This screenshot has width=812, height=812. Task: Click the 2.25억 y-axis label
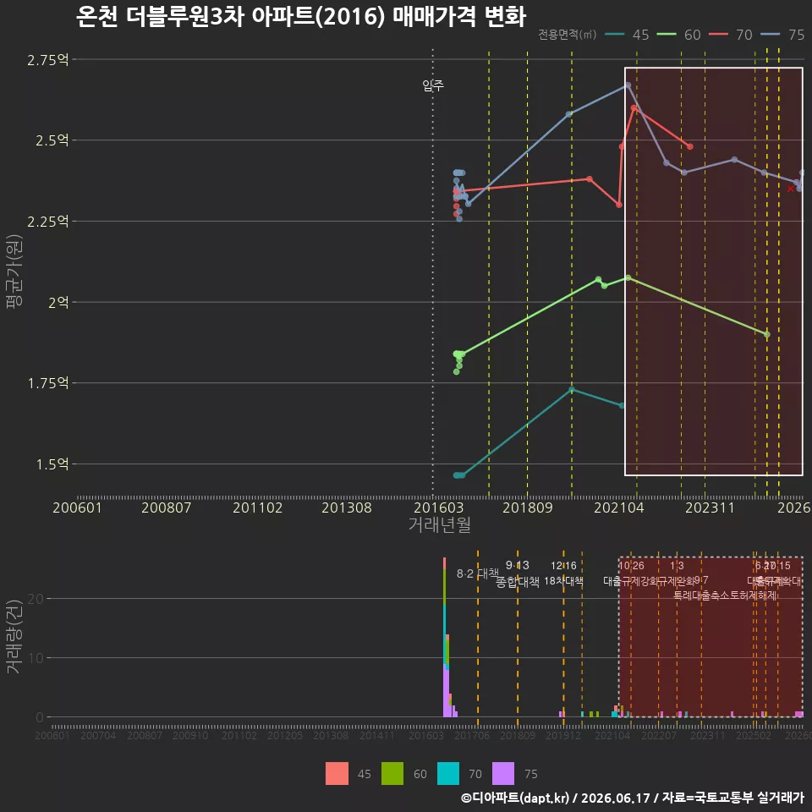pos(47,221)
